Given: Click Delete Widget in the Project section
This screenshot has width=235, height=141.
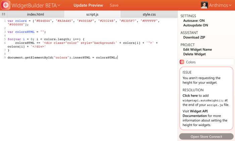Looking at the screenshot, I should click(x=194, y=54).
